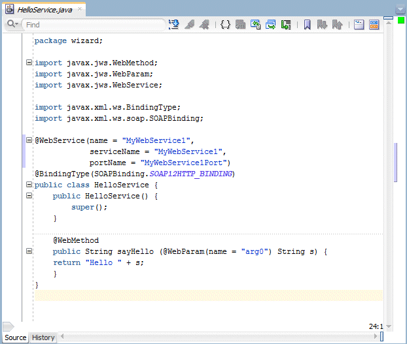Click the blue window with green forward-arrow icon
This screenshot has height=344, width=407.
coord(271,25)
